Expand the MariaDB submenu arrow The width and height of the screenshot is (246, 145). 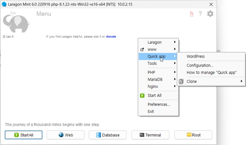(x=175, y=79)
